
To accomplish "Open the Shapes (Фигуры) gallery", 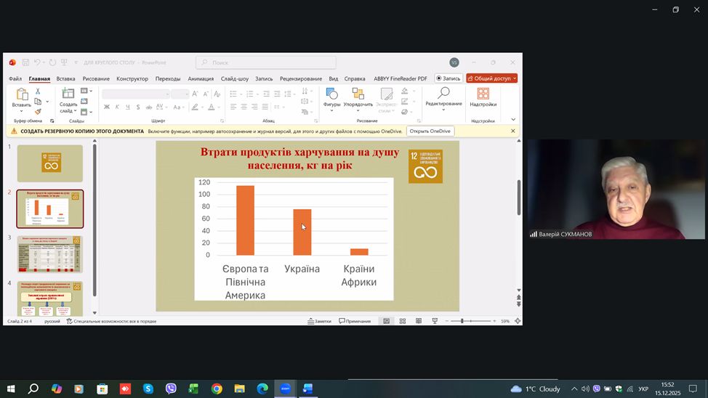I will [331, 94].
